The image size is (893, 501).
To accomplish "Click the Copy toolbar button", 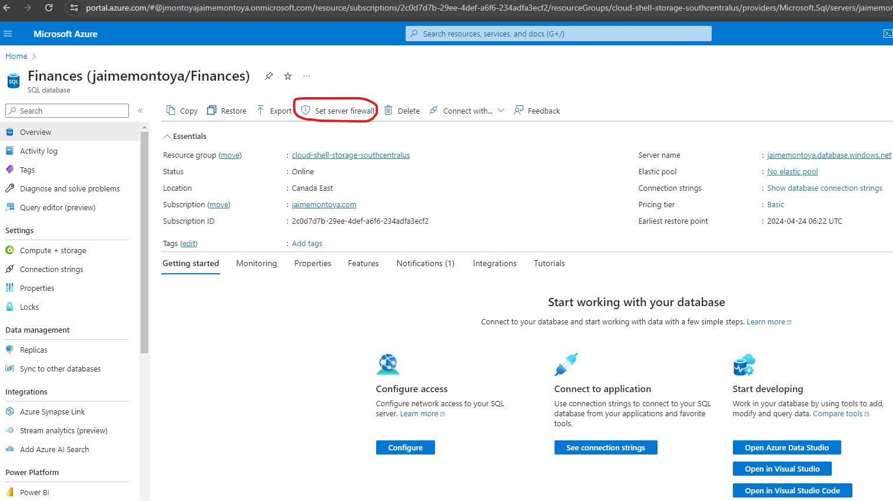I will click(x=182, y=111).
